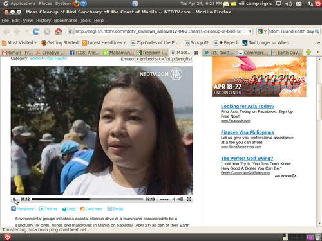The height and width of the screenshot is (241, 322).
Task: Open the Scoop.it! bookmark
Action: 197,43
